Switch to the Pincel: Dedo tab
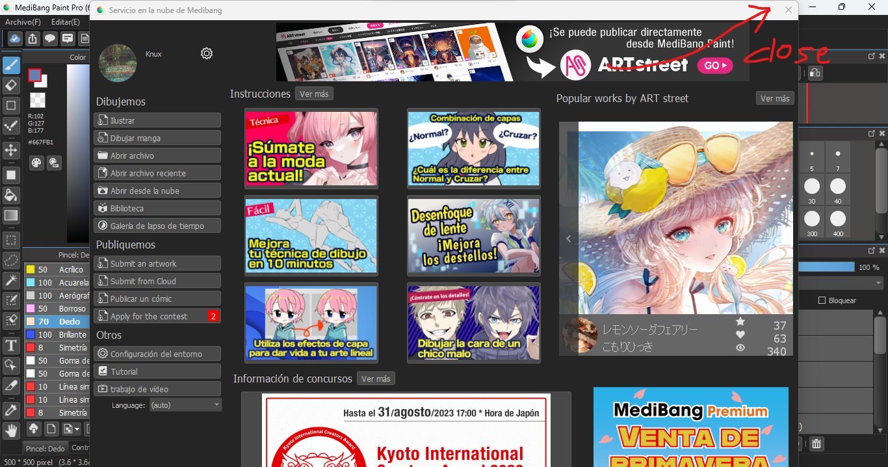888x467 pixels. coord(45,448)
